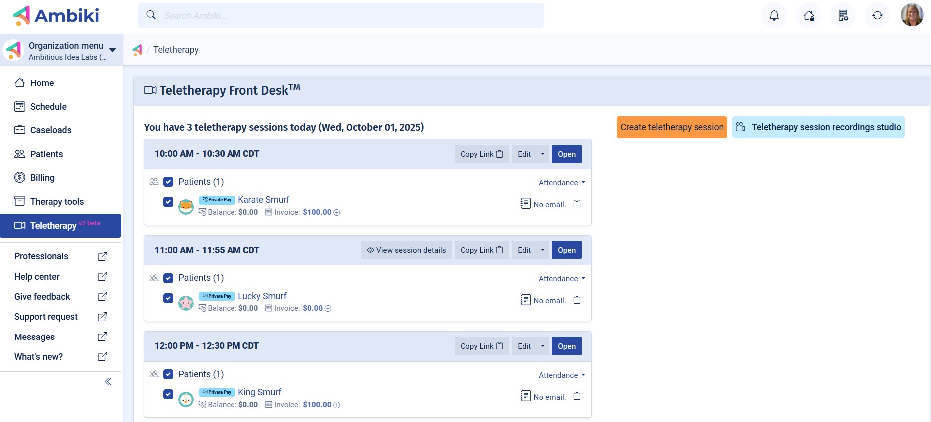Click View session details for 11:00 AM session
The width and height of the screenshot is (931, 422).
click(406, 250)
